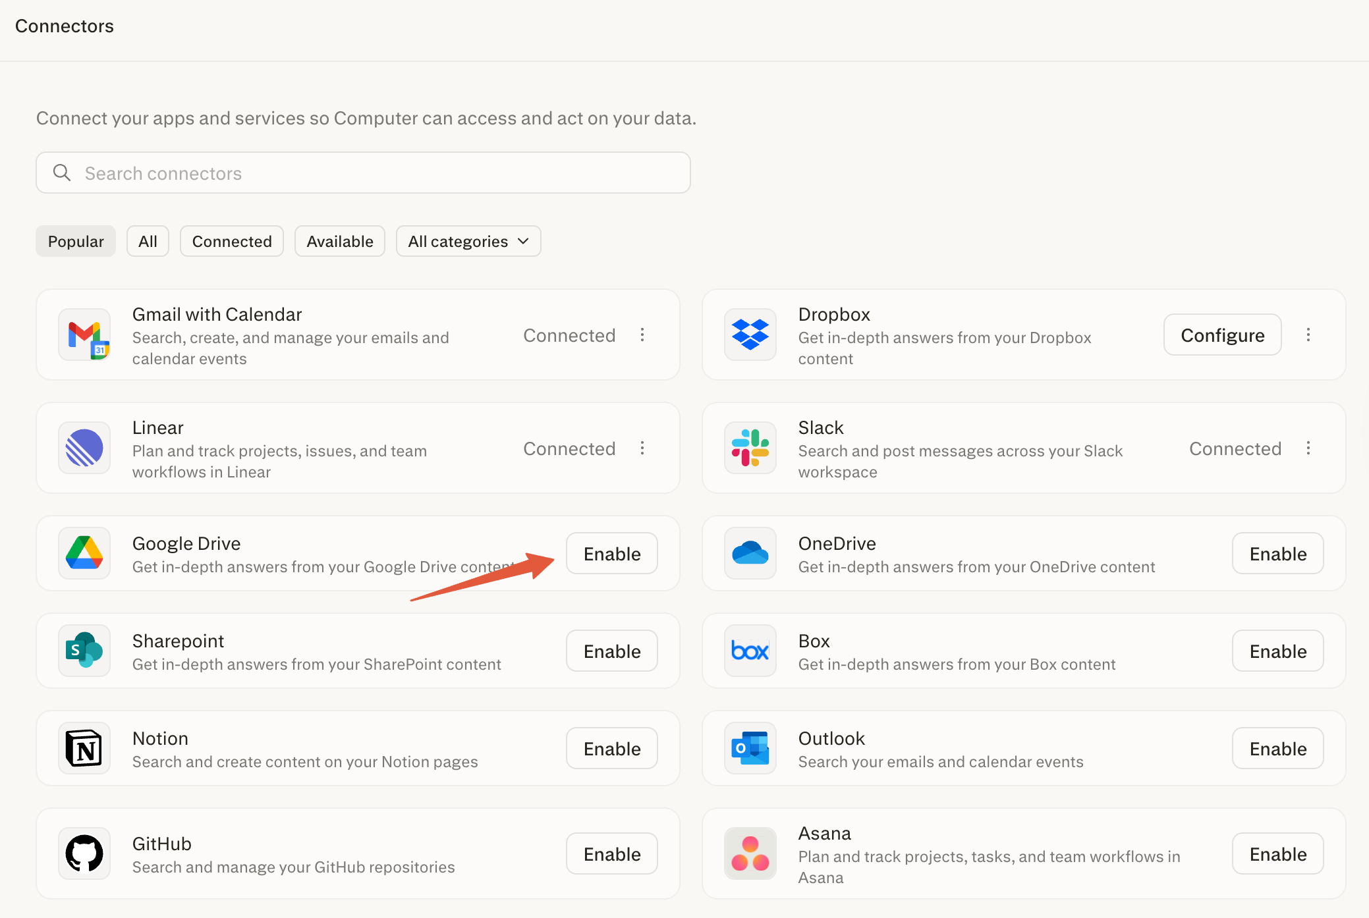Viewport: 1369px width, 918px height.
Task: Show All connectors tab
Action: click(148, 241)
